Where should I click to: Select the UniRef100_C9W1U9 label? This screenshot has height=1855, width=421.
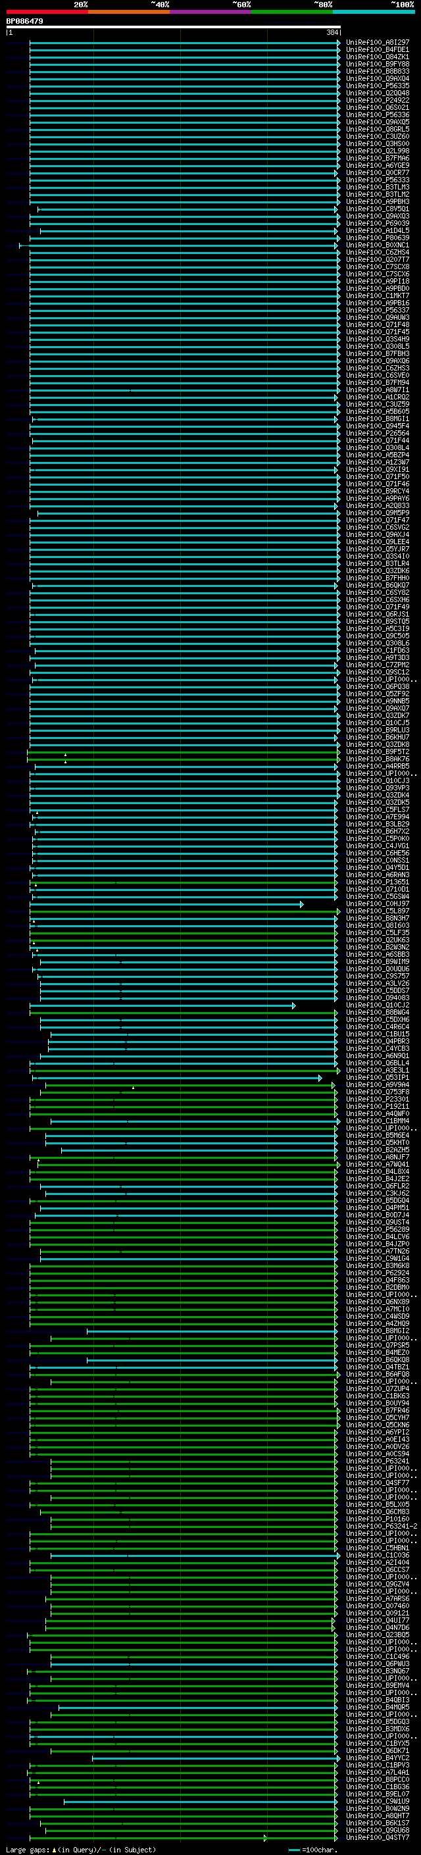pos(377,1802)
